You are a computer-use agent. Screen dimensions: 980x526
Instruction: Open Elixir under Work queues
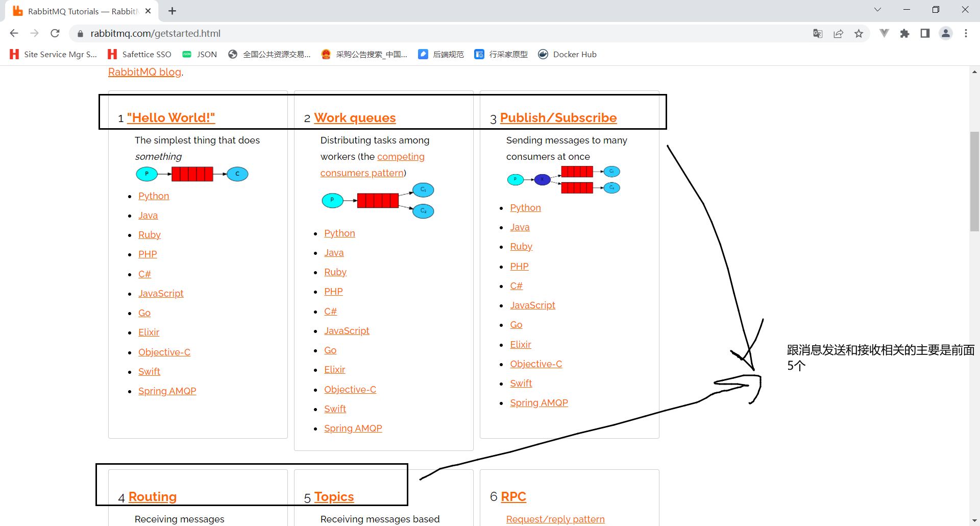(335, 369)
